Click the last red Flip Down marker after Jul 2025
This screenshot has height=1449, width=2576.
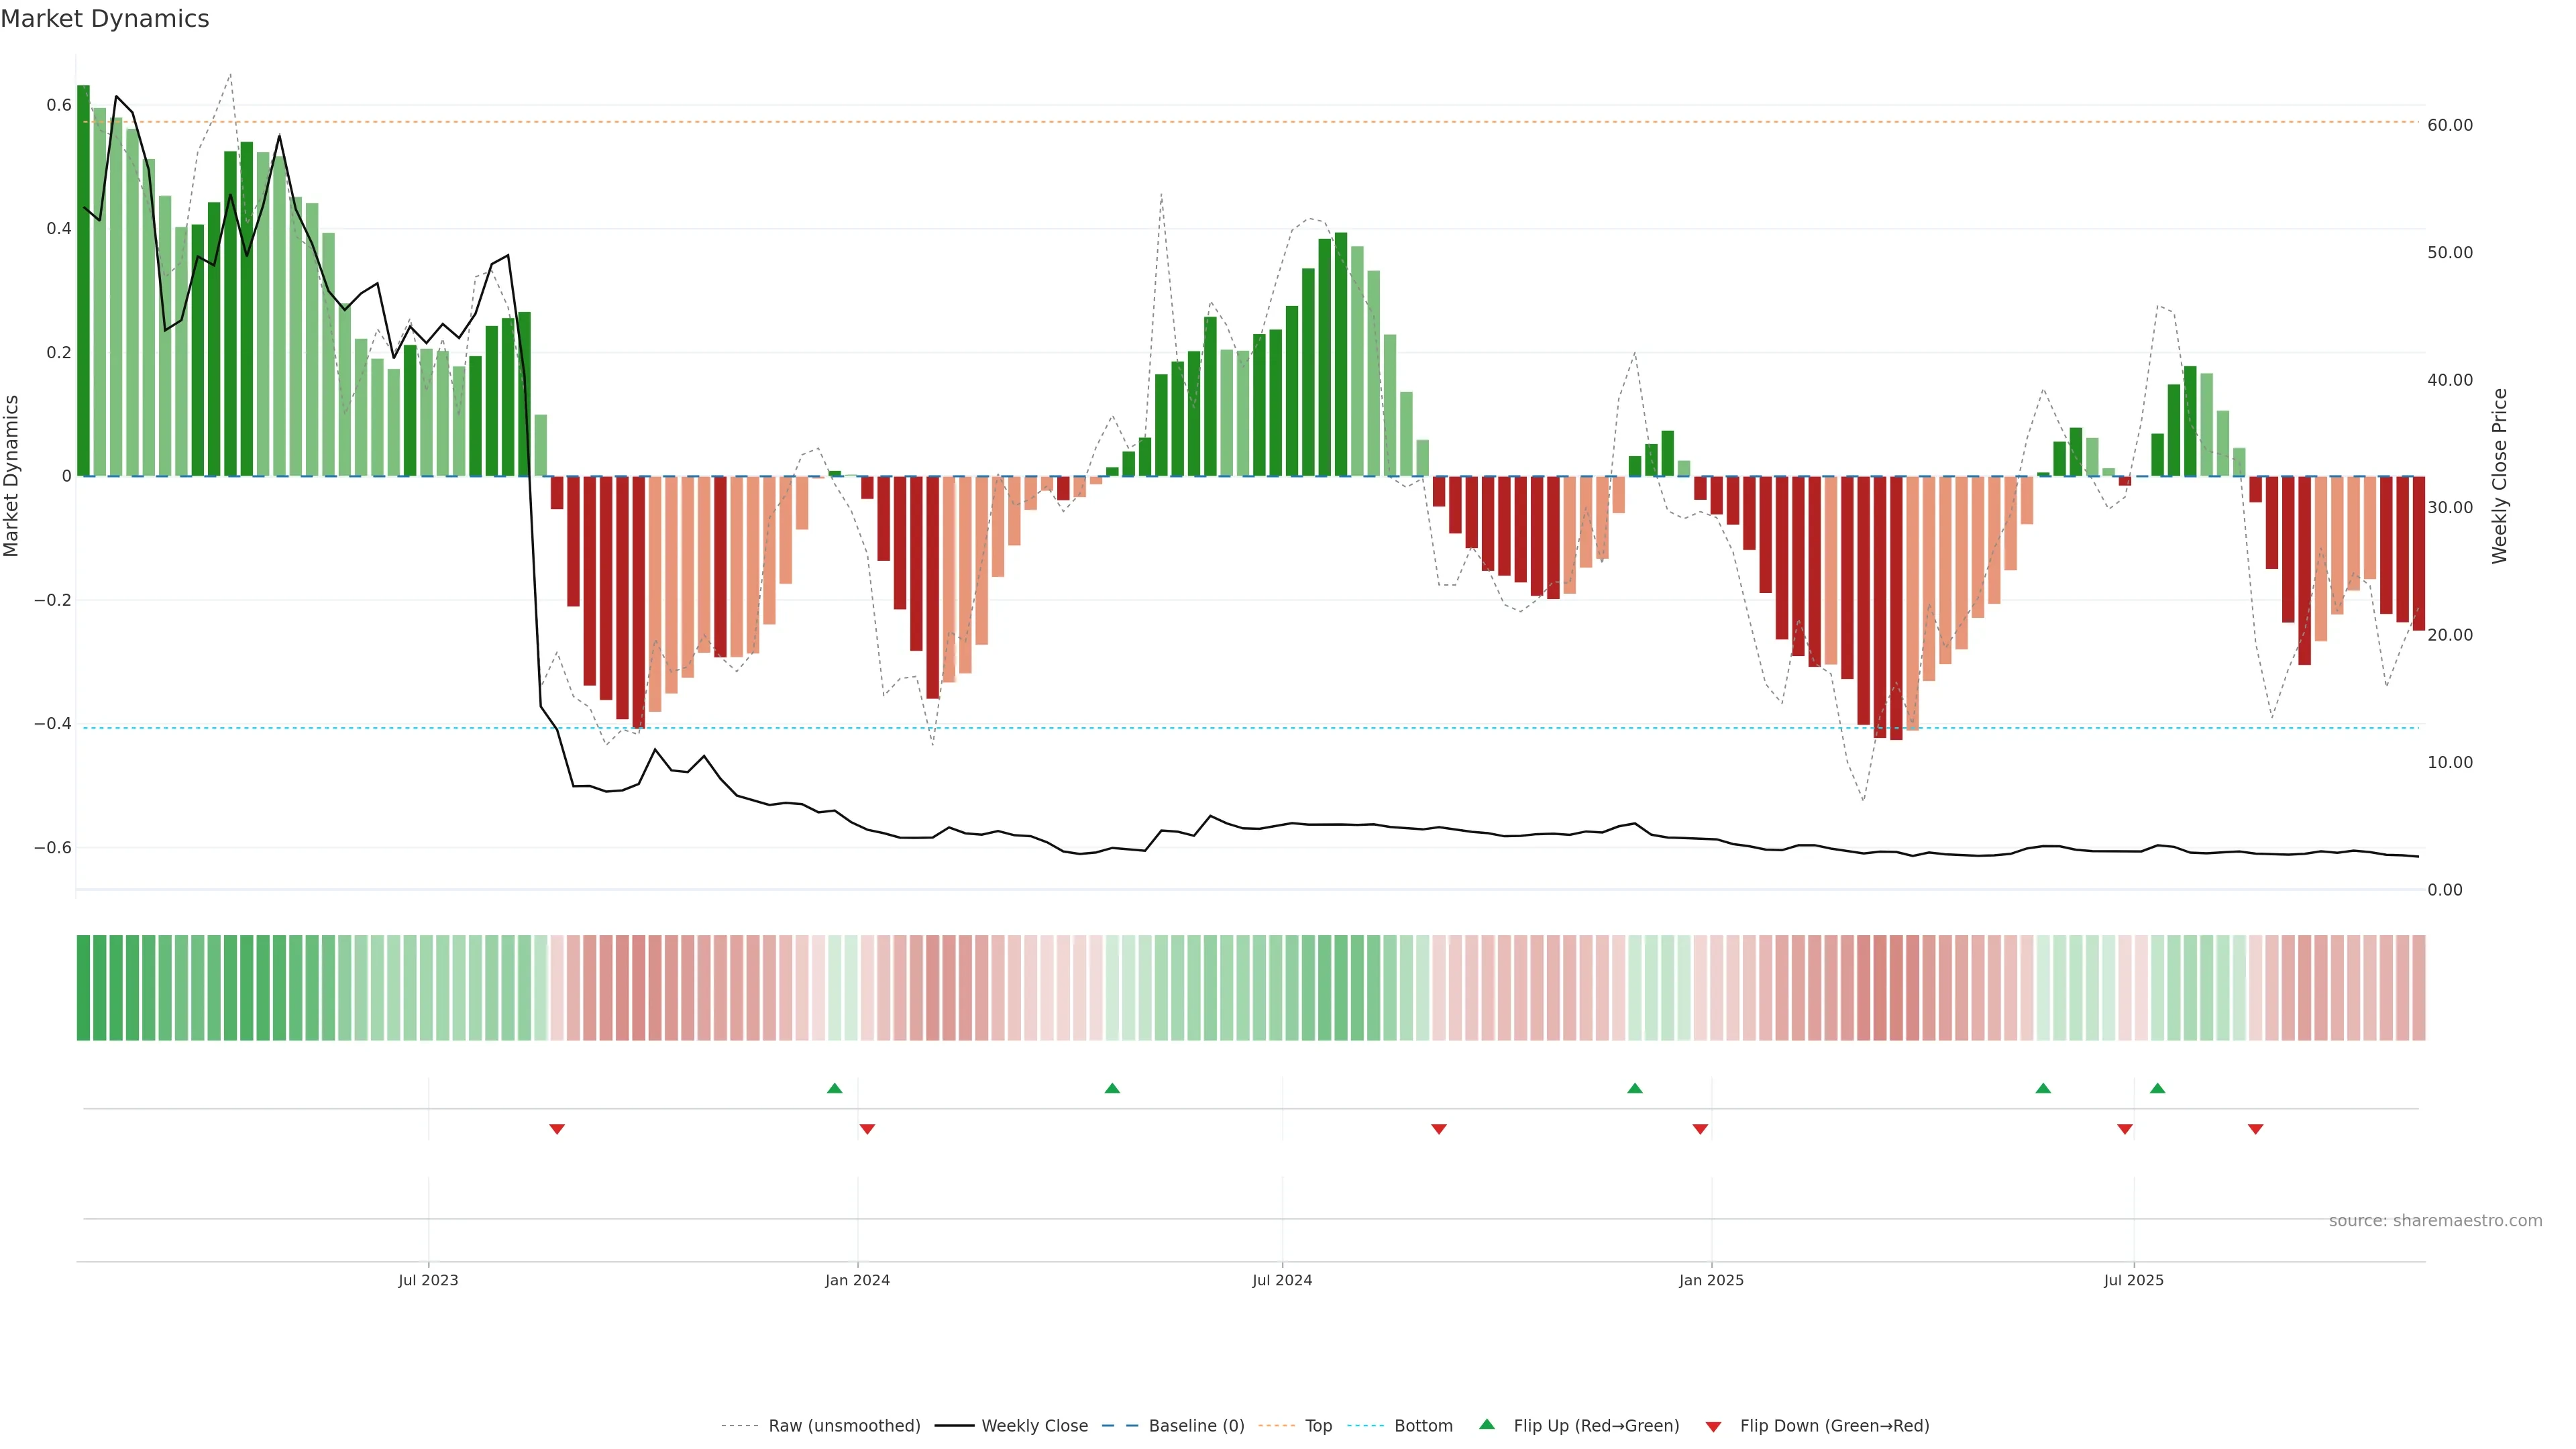tap(2255, 1129)
